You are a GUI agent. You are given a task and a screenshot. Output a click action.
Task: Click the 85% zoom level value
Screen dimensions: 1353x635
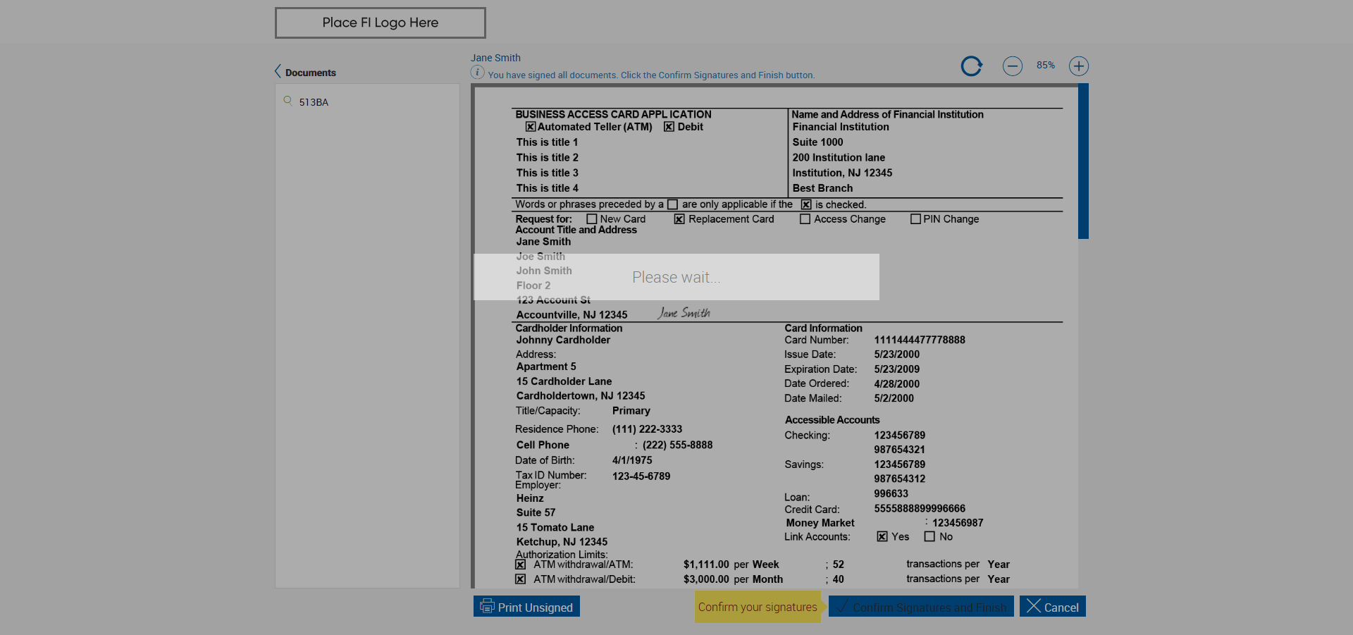(1046, 66)
